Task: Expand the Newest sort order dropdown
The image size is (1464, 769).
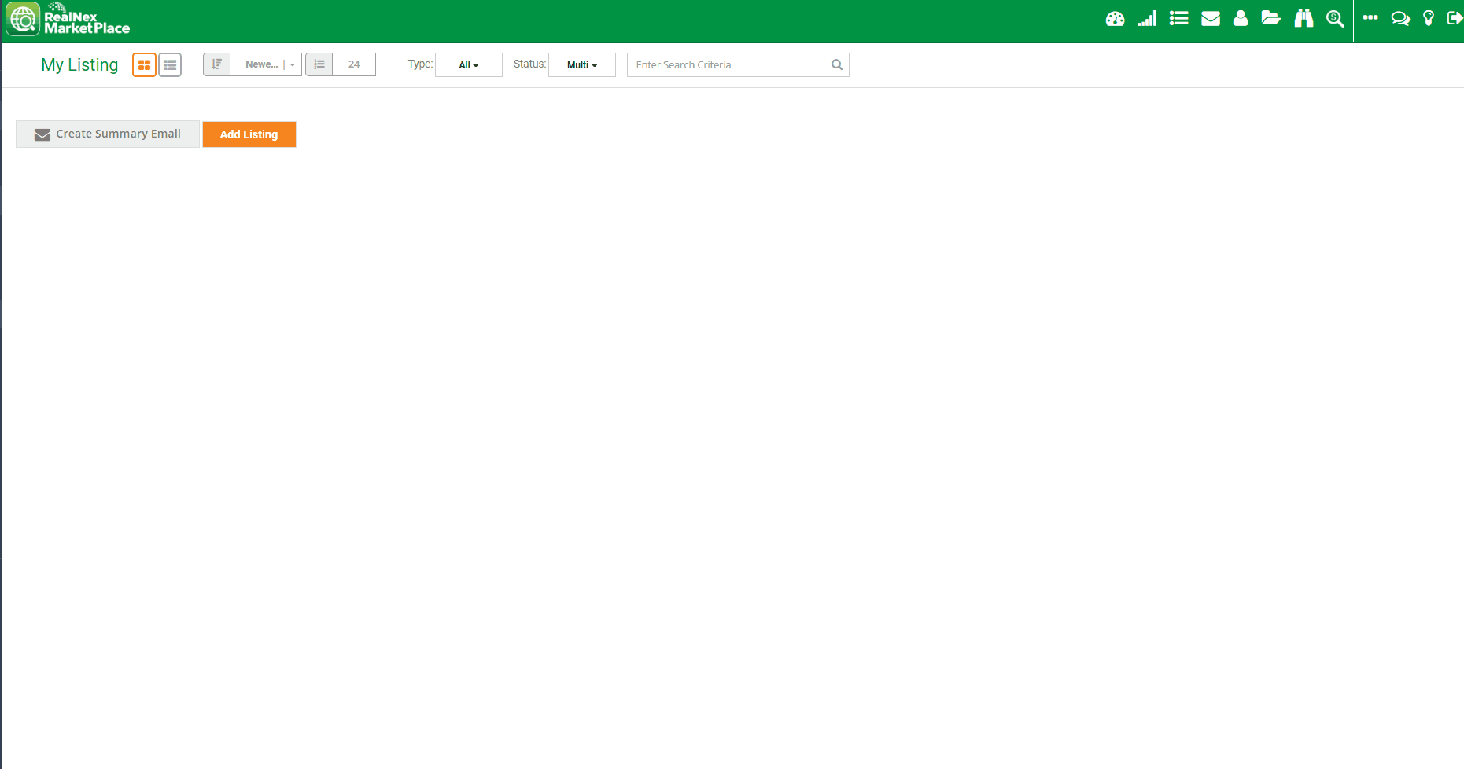Action: (266, 64)
